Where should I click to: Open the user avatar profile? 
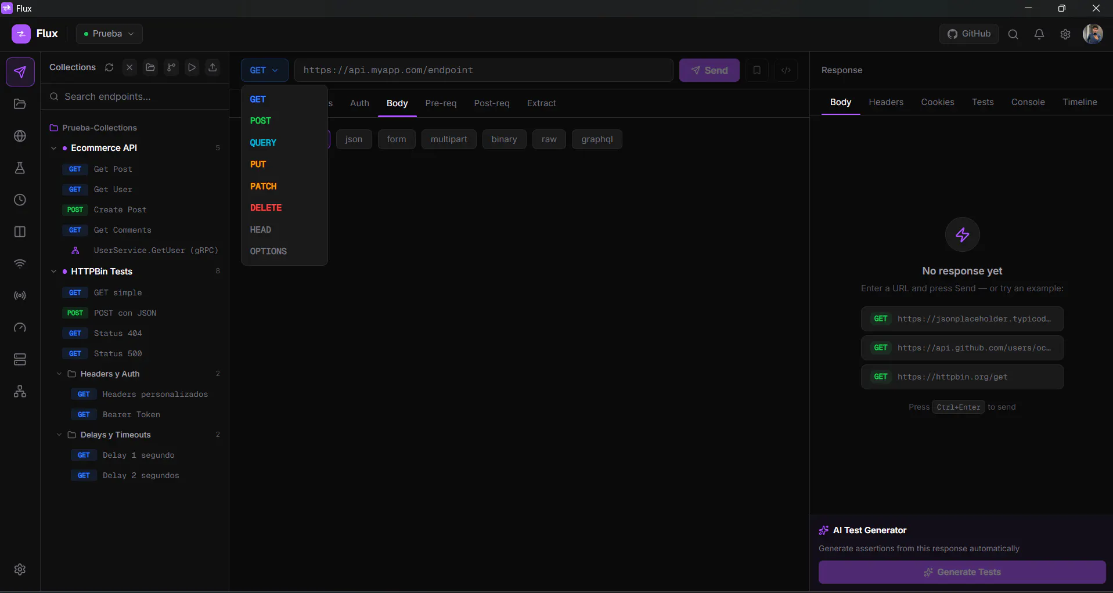point(1093,34)
